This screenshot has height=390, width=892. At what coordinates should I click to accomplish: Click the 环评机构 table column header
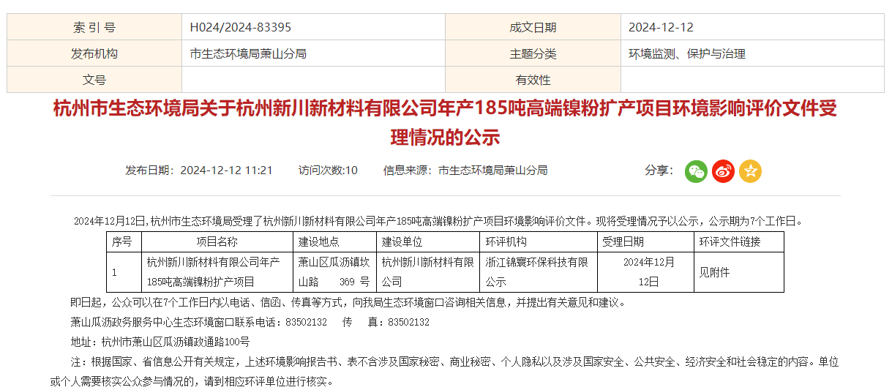click(506, 241)
